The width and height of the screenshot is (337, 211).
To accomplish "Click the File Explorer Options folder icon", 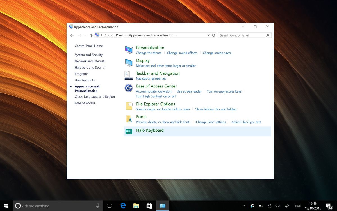I will pyautogui.click(x=129, y=106).
